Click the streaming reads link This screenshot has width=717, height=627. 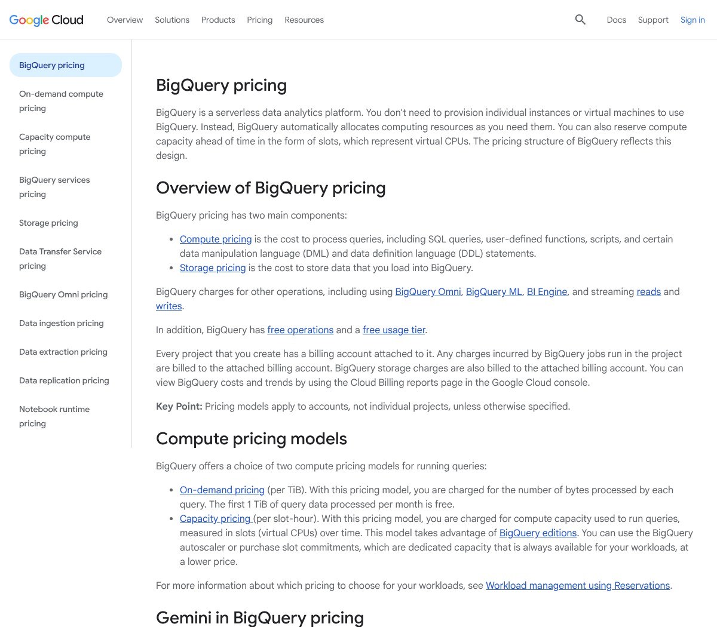pyautogui.click(x=649, y=291)
